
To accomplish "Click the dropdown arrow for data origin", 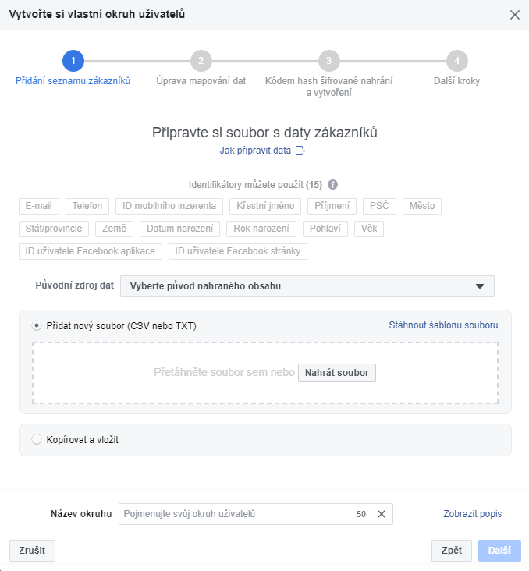I will pos(480,286).
